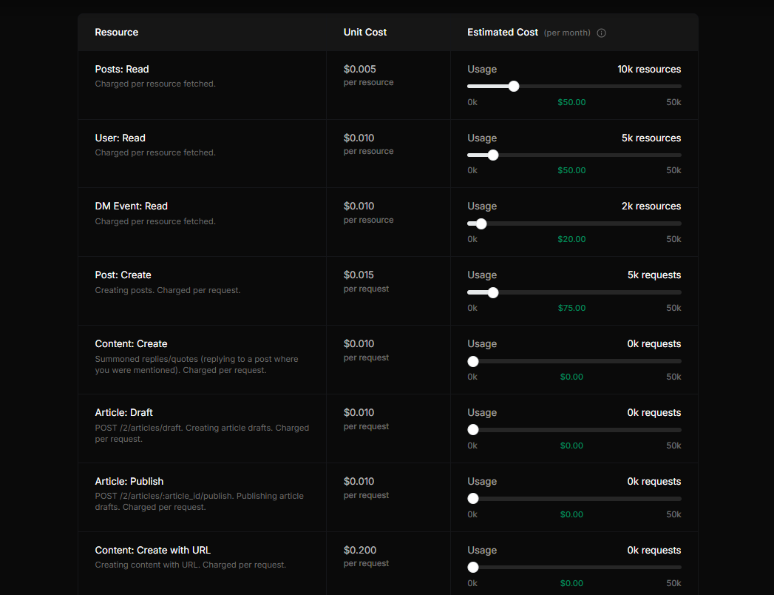Click the Estimated Cost info icon
This screenshot has width=774, height=595.
pos(601,33)
